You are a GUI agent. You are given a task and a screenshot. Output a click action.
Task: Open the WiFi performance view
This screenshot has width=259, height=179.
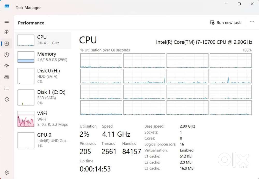tap(43, 119)
